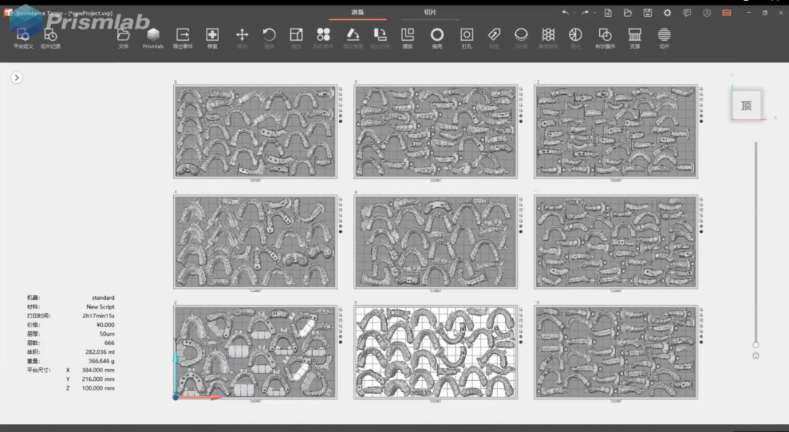Open the settings gear in title bar
This screenshot has width=789, height=432.
pos(667,13)
